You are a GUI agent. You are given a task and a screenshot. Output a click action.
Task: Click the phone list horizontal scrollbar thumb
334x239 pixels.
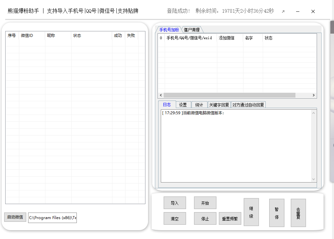[x=229, y=95]
